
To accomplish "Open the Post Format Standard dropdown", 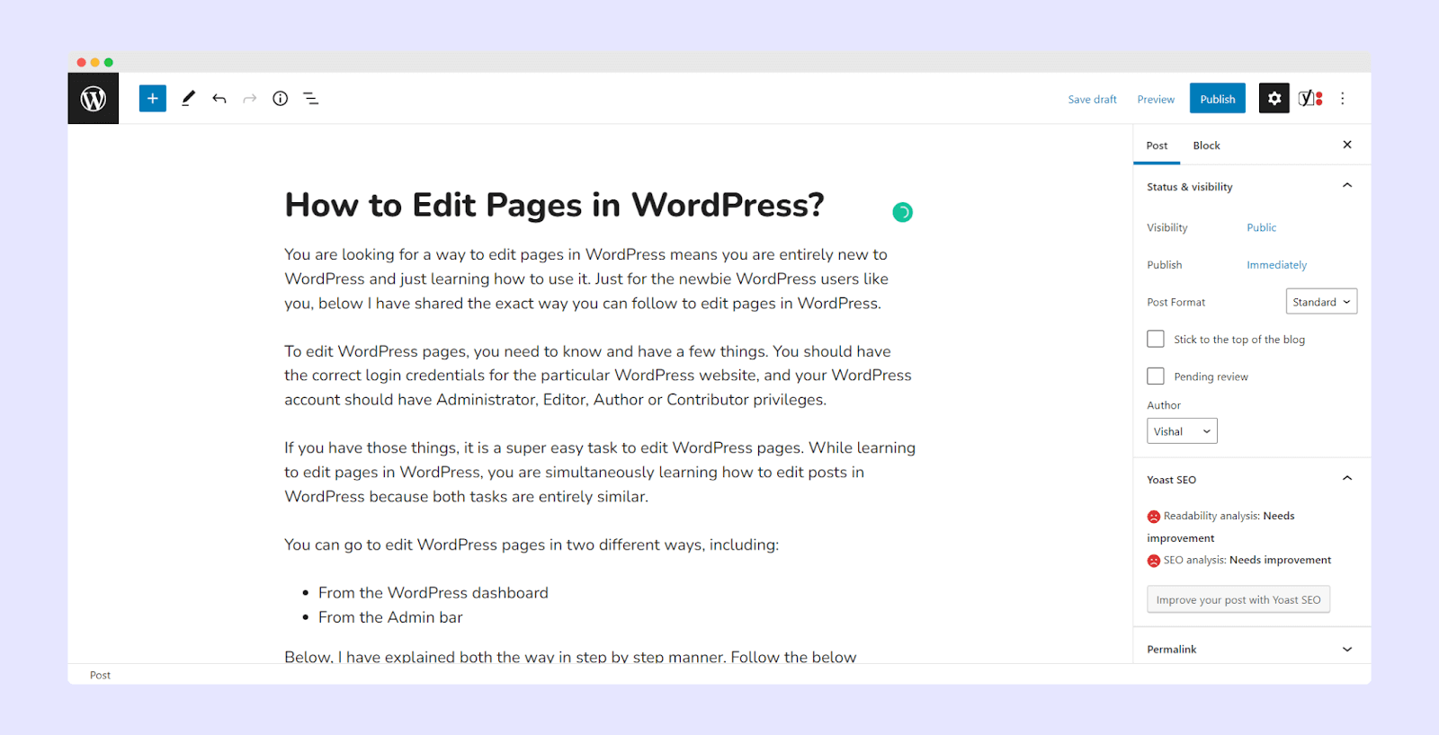I will pos(1321,302).
